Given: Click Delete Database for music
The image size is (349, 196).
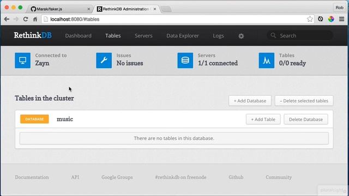Looking at the screenshot, I should tap(306, 119).
